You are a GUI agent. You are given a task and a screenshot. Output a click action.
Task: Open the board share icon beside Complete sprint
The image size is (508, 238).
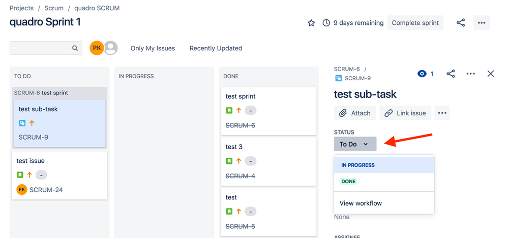coord(460,23)
